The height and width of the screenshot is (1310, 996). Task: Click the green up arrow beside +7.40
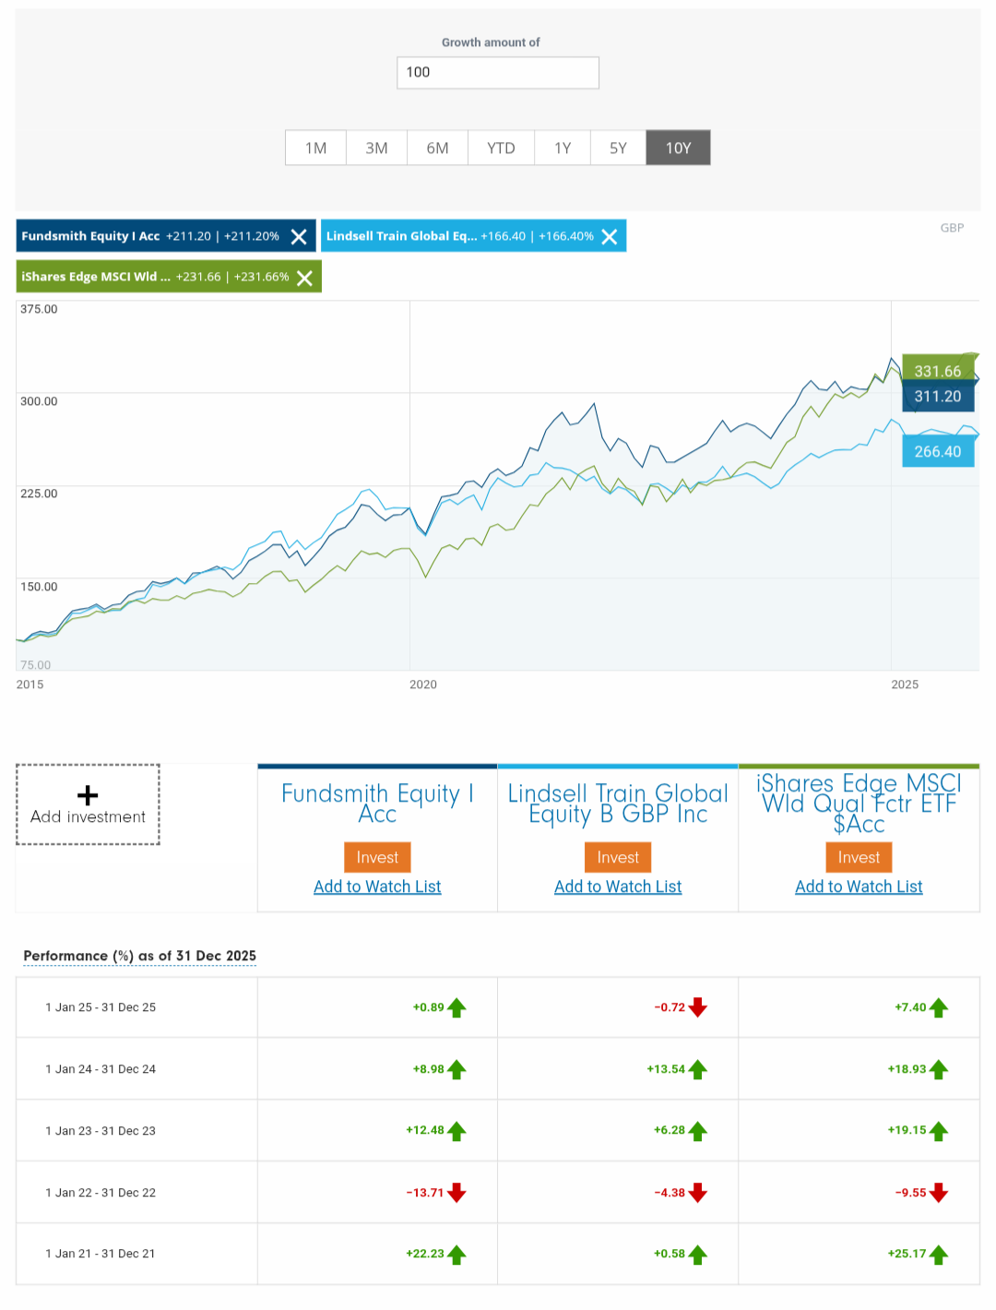pyautogui.click(x=939, y=1007)
